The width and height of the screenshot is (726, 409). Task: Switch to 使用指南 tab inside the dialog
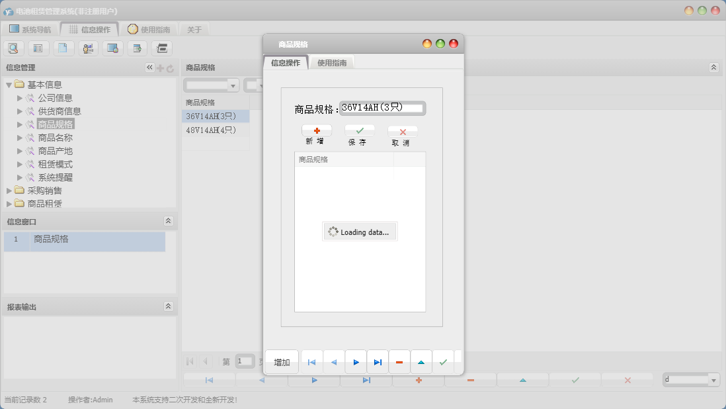pos(332,63)
